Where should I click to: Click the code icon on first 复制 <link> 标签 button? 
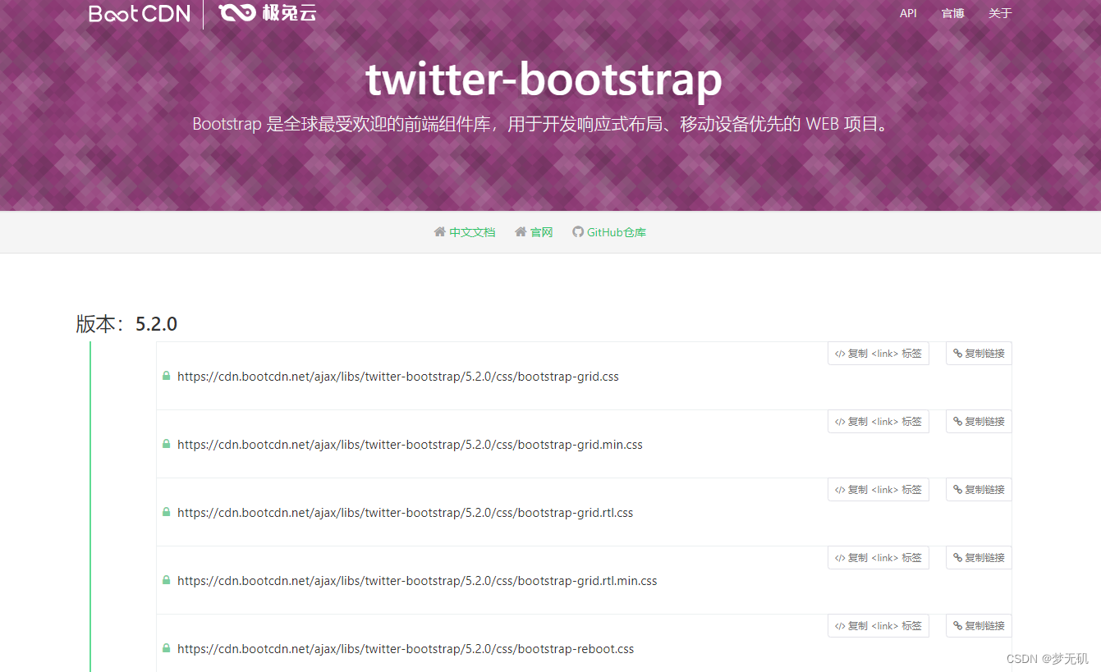[837, 353]
